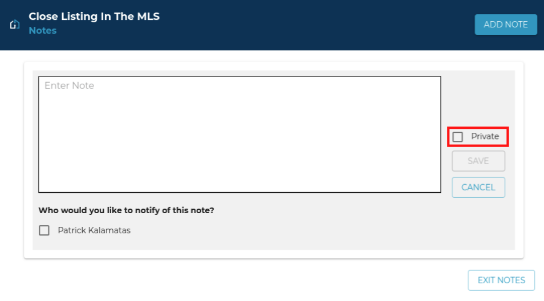Viewport: 544px width, 301px height.
Task: Click the Private label text
Action: click(485, 137)
